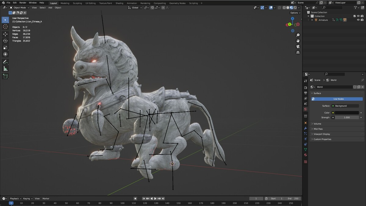Hide the Armature using its eye icon
The width and height of the screenshot is (366, 206).
(358, 20)
